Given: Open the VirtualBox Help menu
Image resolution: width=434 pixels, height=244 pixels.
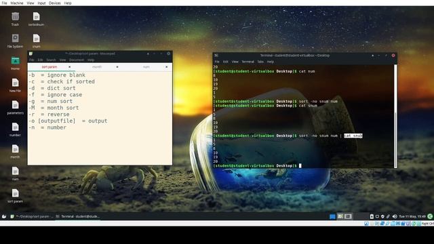Looking at the screenshot, I should pos(68,3).
